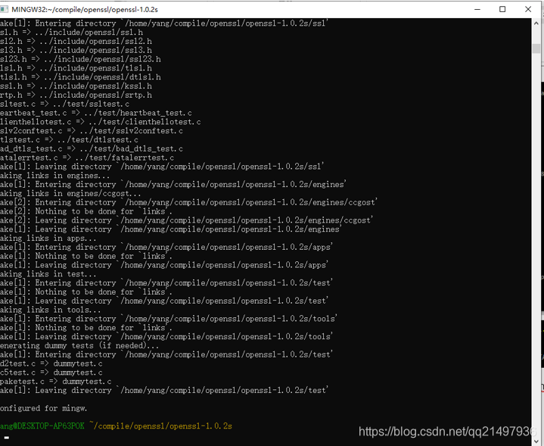Click the line 'paketest.c => dummytest.c'
544x446 pixels.
[55, 382]
